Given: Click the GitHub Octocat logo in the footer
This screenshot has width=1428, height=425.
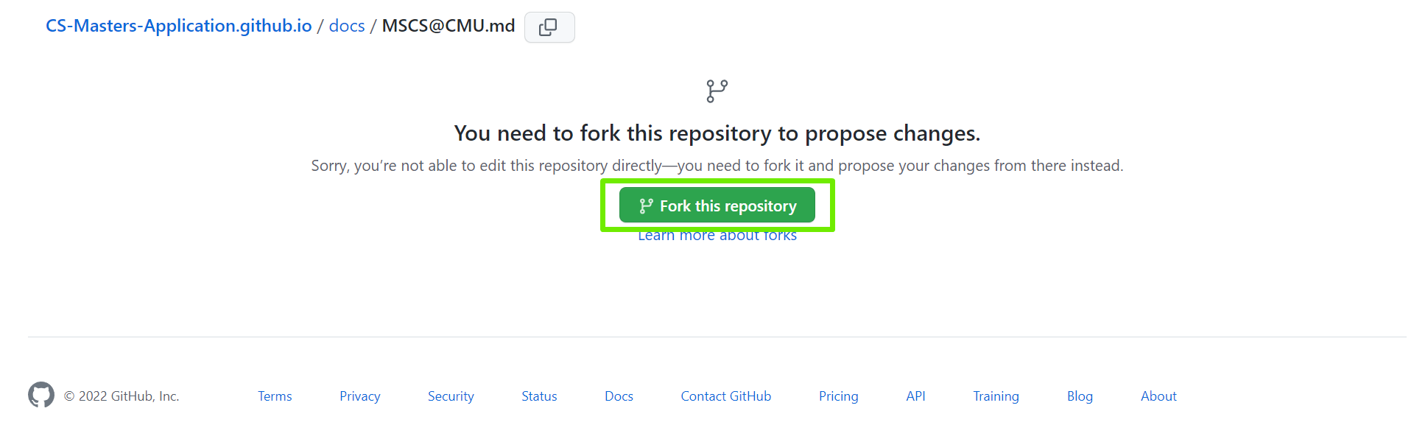Looking at the screenshot, I should tap(41, 395).
